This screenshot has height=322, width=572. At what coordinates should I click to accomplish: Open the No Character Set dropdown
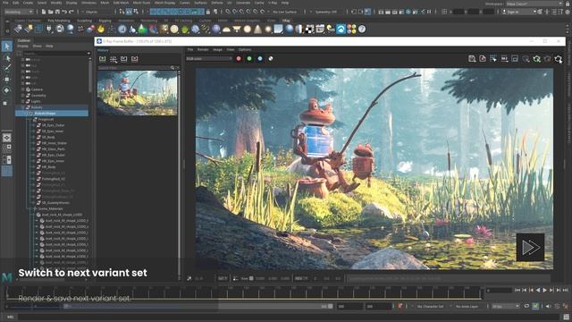(x=432, y=306)
